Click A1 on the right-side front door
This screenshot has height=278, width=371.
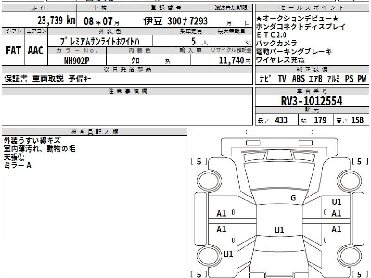(x=336, y=213)
